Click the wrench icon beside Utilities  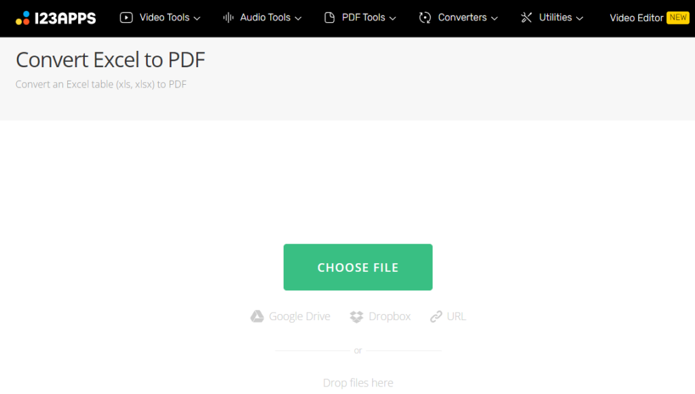(527, 18)
